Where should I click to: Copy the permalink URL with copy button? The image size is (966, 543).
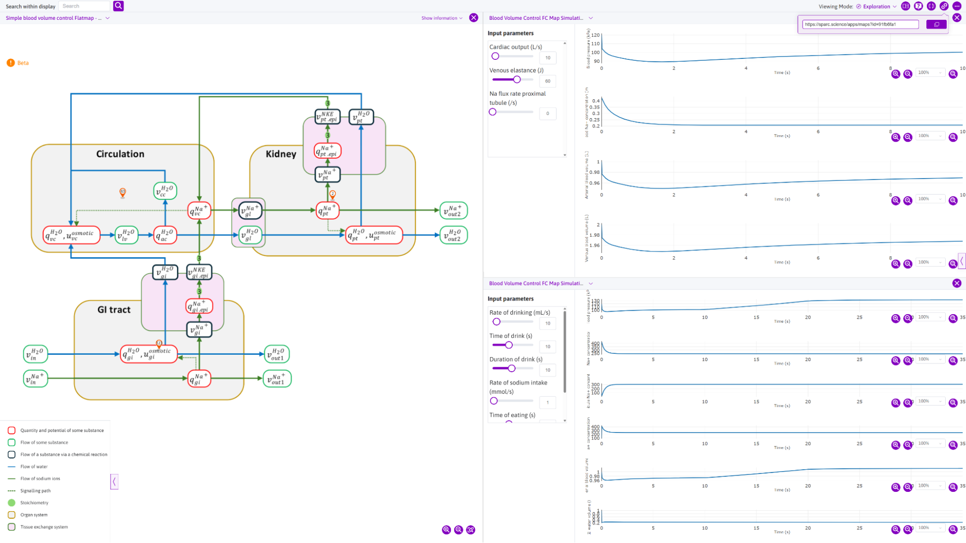click(x=936, y=24)
